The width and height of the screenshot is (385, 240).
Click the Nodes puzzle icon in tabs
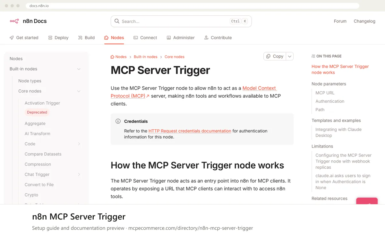(107, 38)
